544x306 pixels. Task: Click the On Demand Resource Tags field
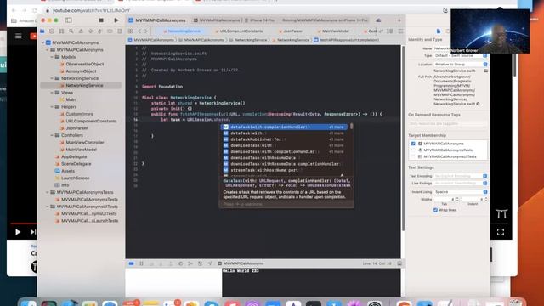[x=447, y=124]
